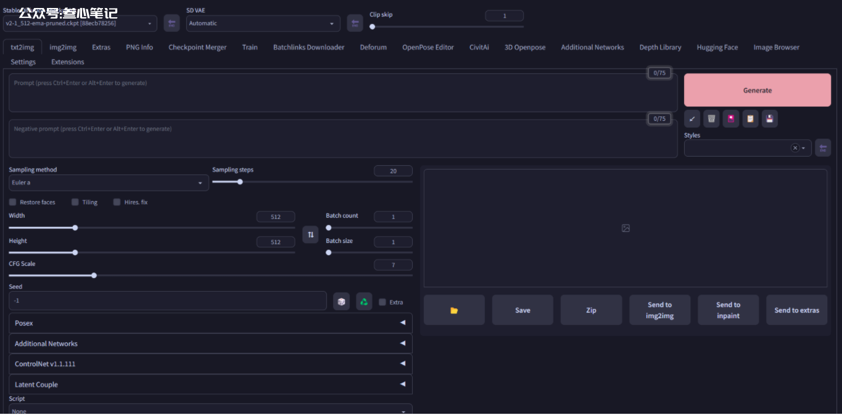Click Send to img2img button

[659, 310]
